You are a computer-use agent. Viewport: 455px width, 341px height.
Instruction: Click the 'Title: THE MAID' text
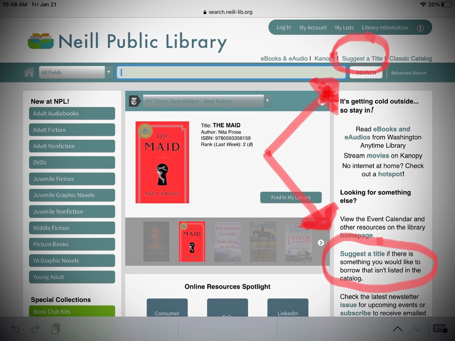coord(221,125)
